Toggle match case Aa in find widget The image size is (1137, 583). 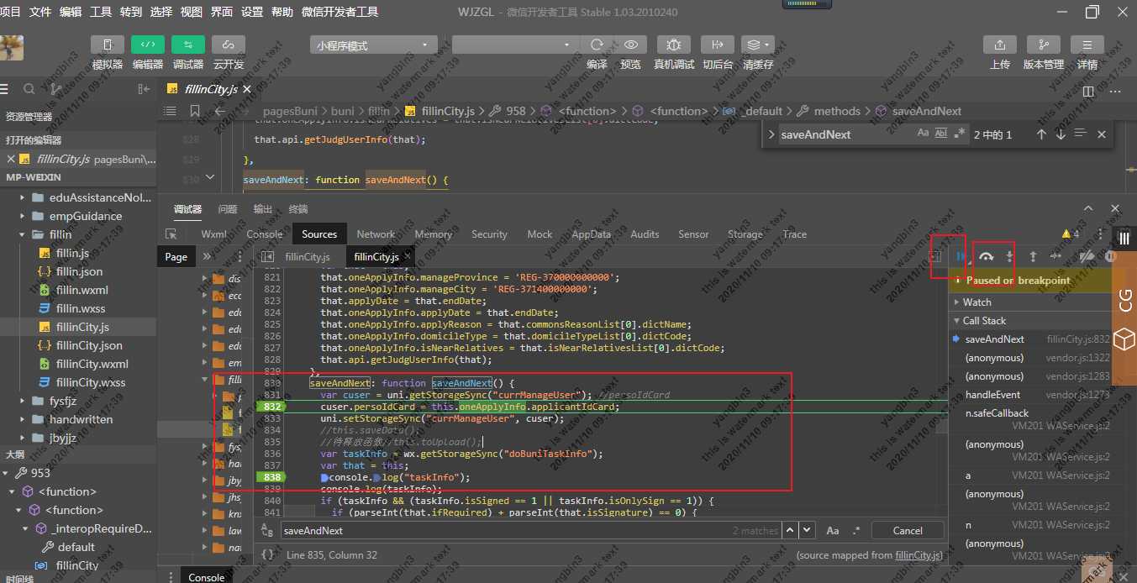point(924,134)
